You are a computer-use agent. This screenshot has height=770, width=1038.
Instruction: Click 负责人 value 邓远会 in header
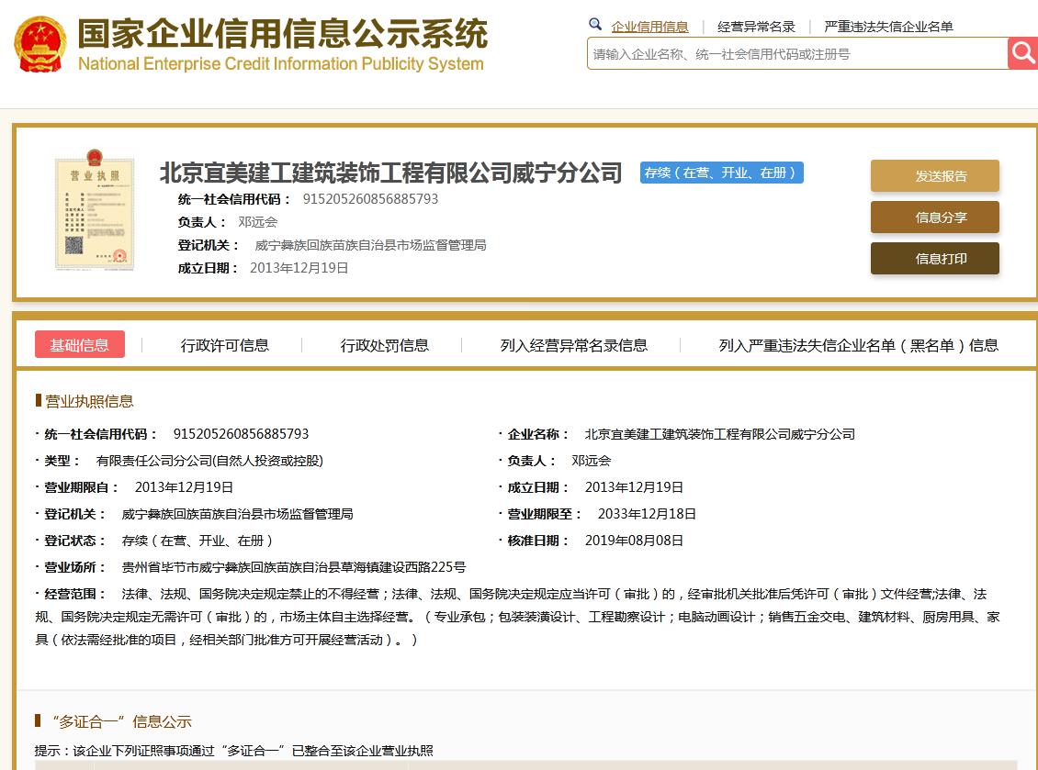[x=257, y=222]
